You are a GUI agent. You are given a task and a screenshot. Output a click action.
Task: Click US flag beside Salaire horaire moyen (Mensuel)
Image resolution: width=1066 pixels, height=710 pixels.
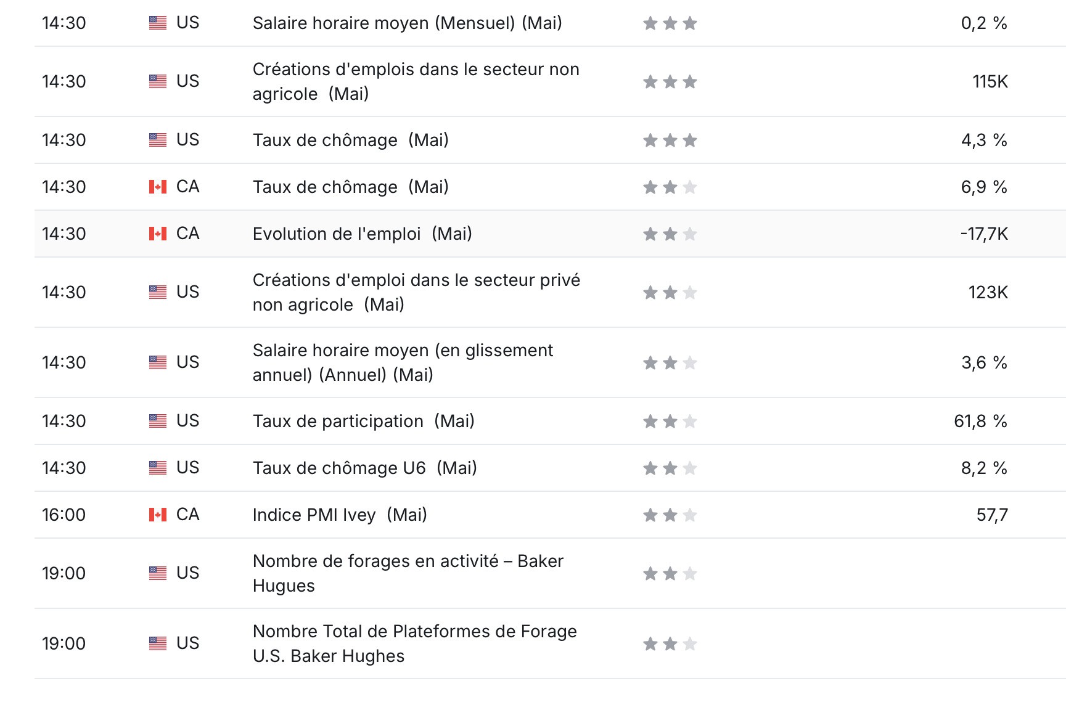click(158, 23)
